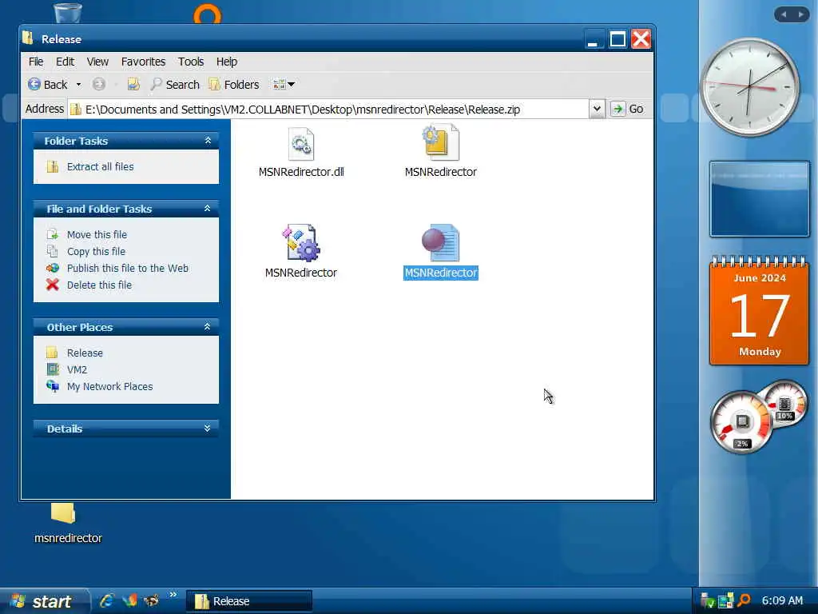The image size is (818, 614).
Task: Toggle the Folders pane button
Action: (234, 85)
